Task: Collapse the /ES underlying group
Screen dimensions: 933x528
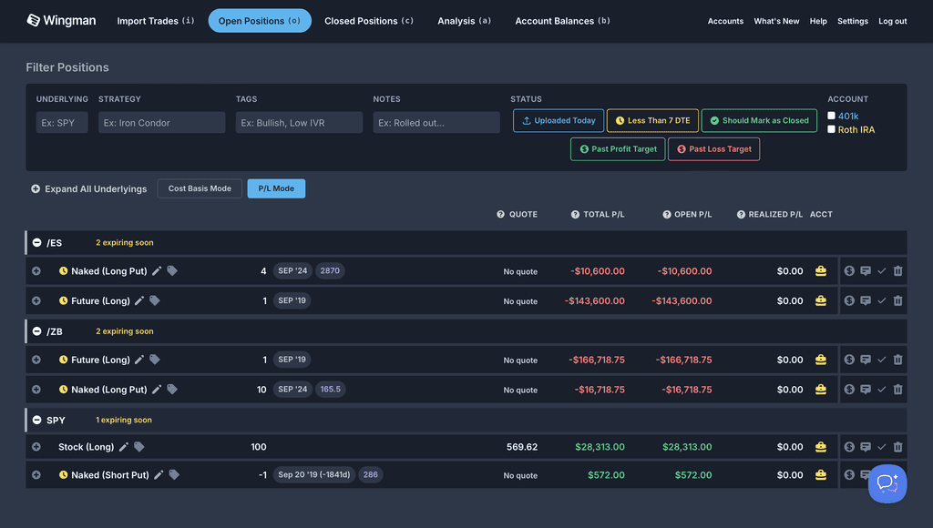Action: (35, 242)
